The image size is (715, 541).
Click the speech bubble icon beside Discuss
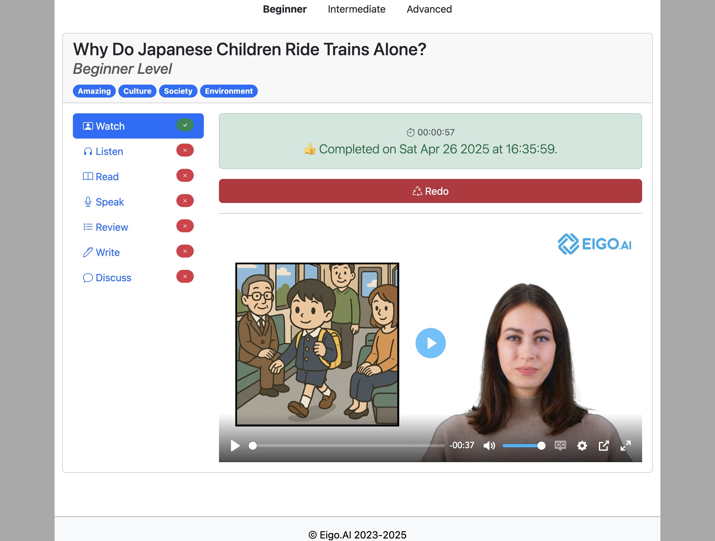coord(88,277)
